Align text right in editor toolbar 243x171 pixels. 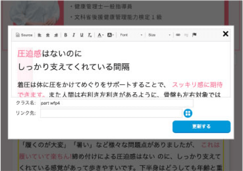click(56, 35)
